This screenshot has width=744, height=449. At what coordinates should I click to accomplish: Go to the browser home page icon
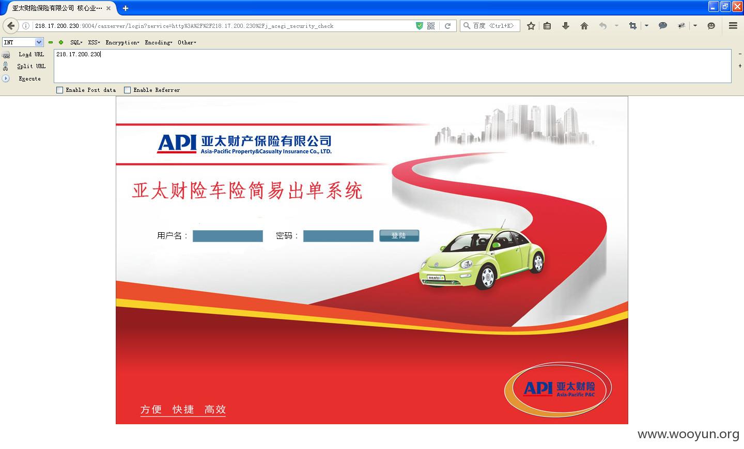(x=584, y=26)
